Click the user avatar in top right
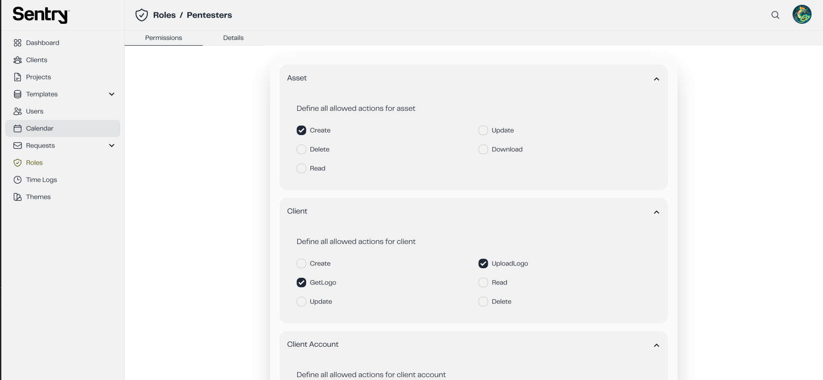The image size is (823, 380). [802, 14]
